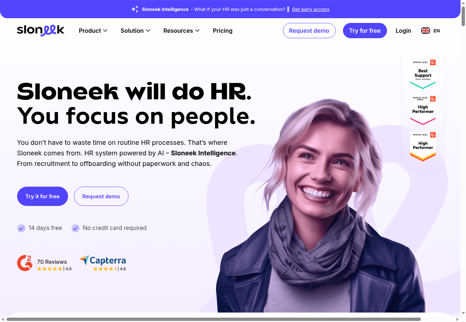
Task: Click the bottom High Performer badge
Action: tap(423, 146)
